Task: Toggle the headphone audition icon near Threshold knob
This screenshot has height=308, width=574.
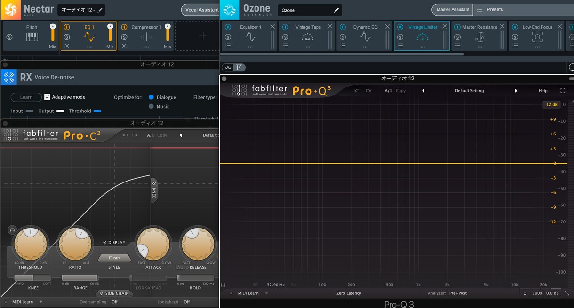Action: tap(12, 229)
